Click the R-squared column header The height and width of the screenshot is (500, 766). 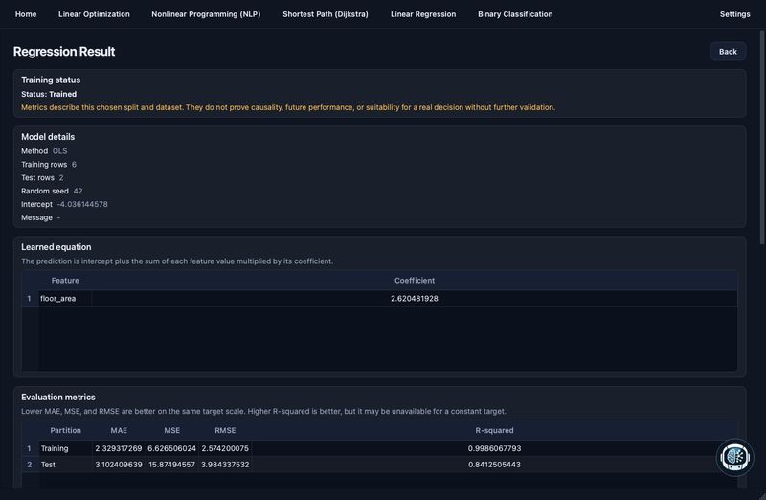[494, 431]
